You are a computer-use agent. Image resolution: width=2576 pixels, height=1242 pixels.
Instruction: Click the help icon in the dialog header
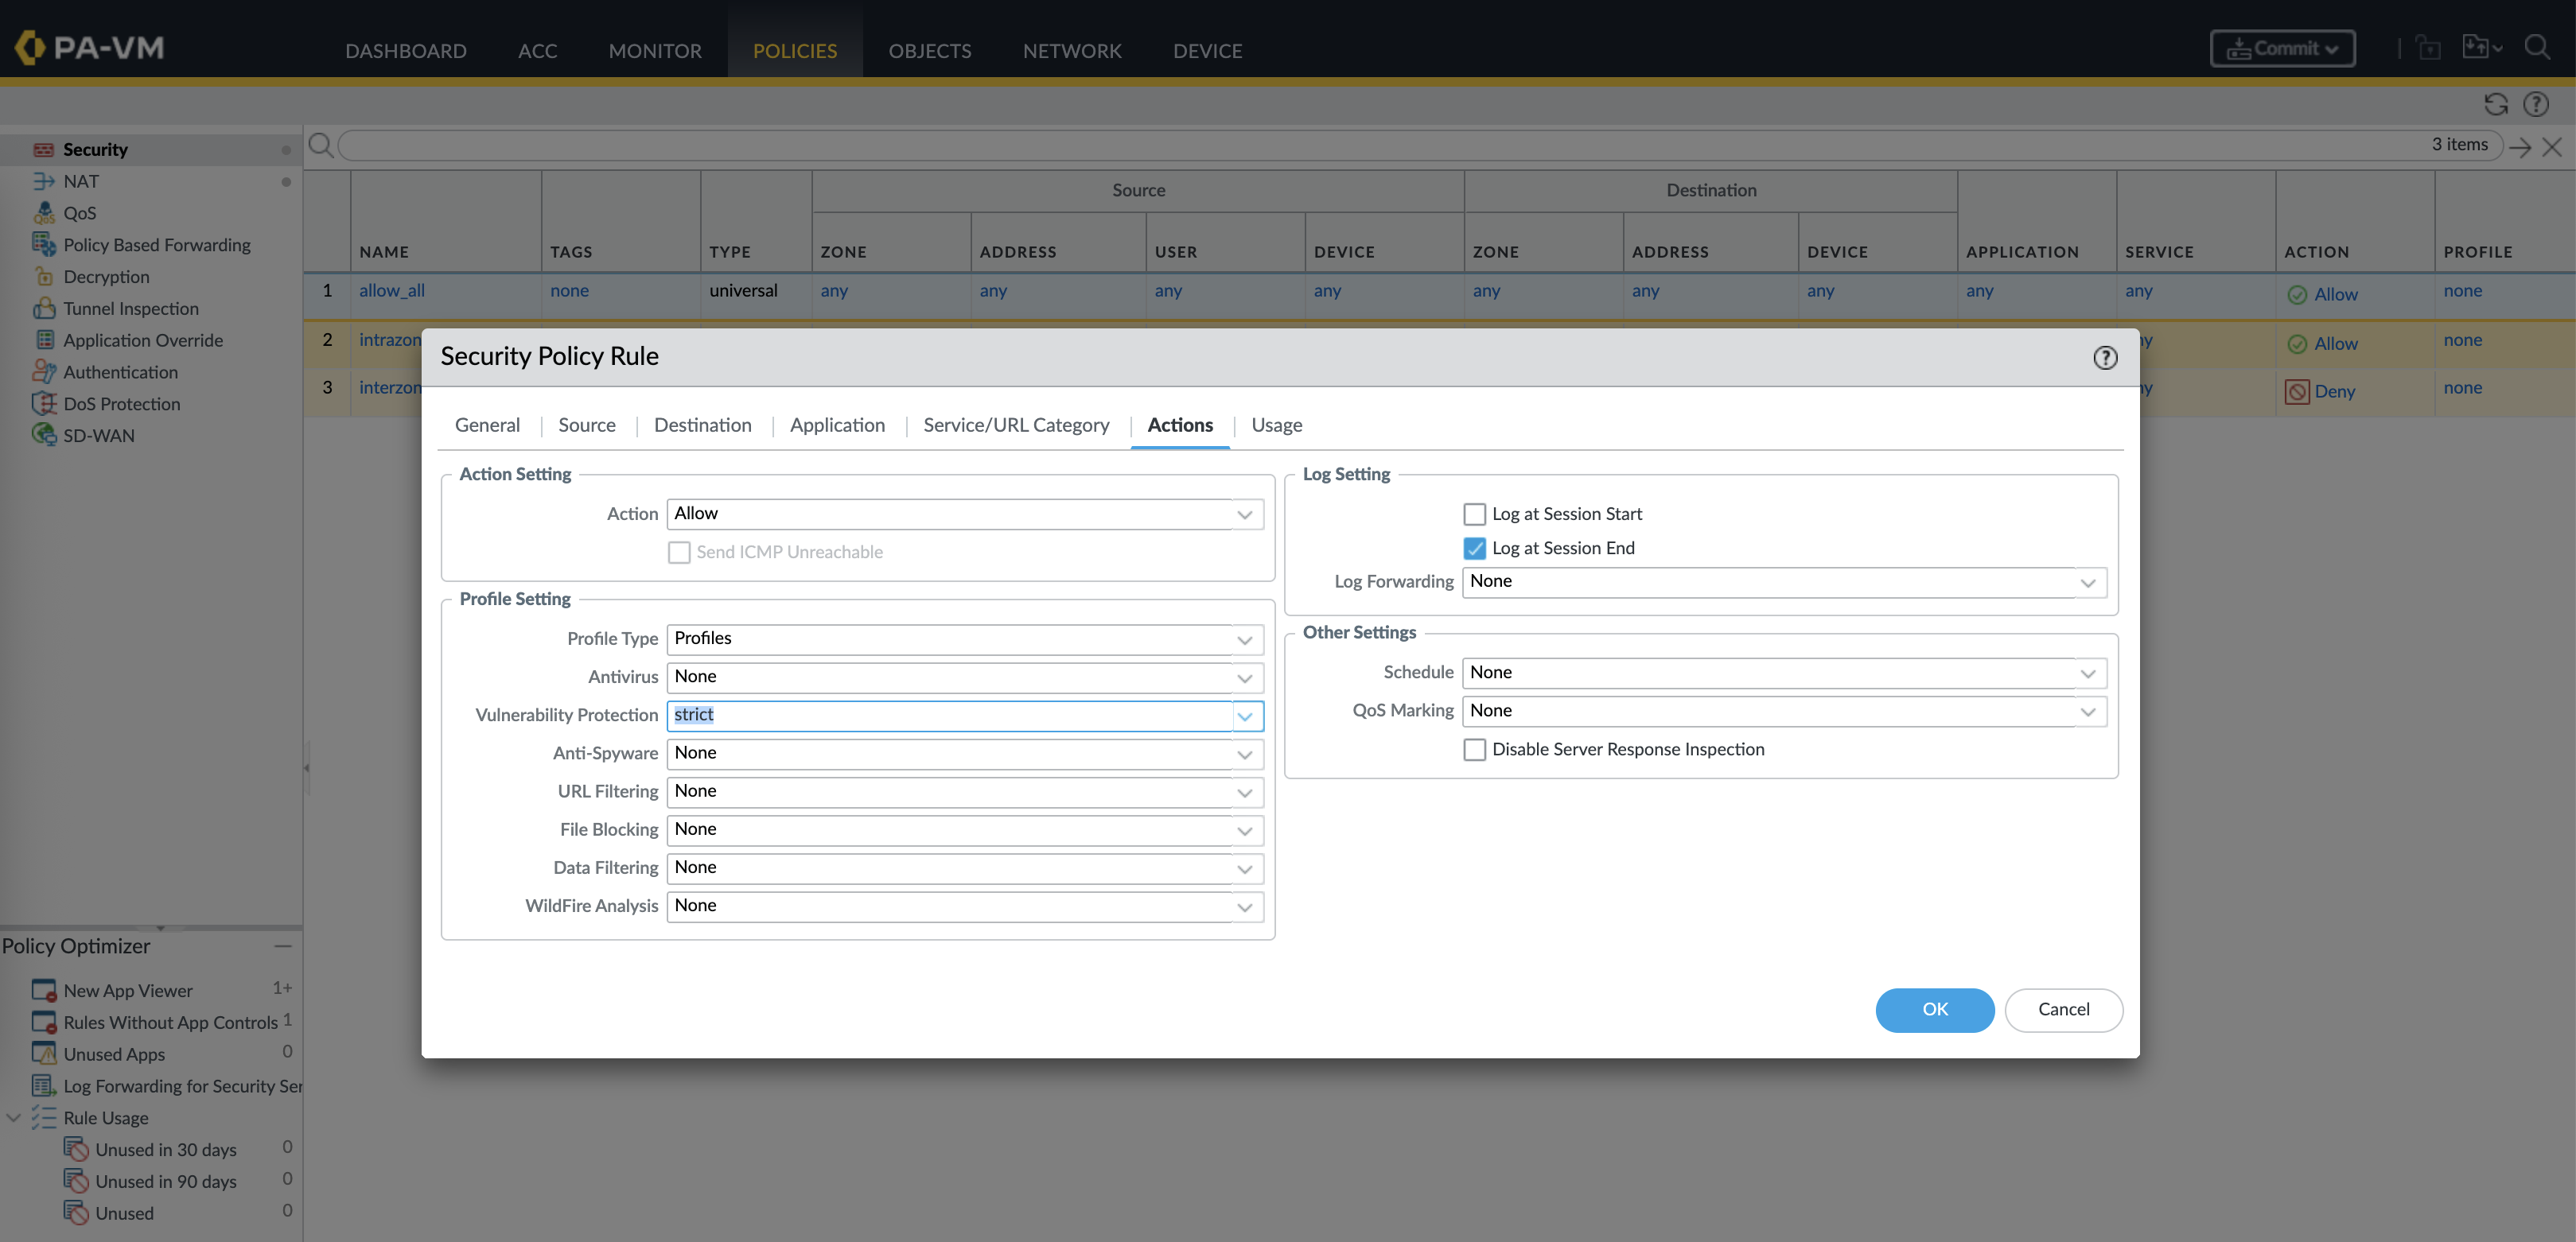2105,358
